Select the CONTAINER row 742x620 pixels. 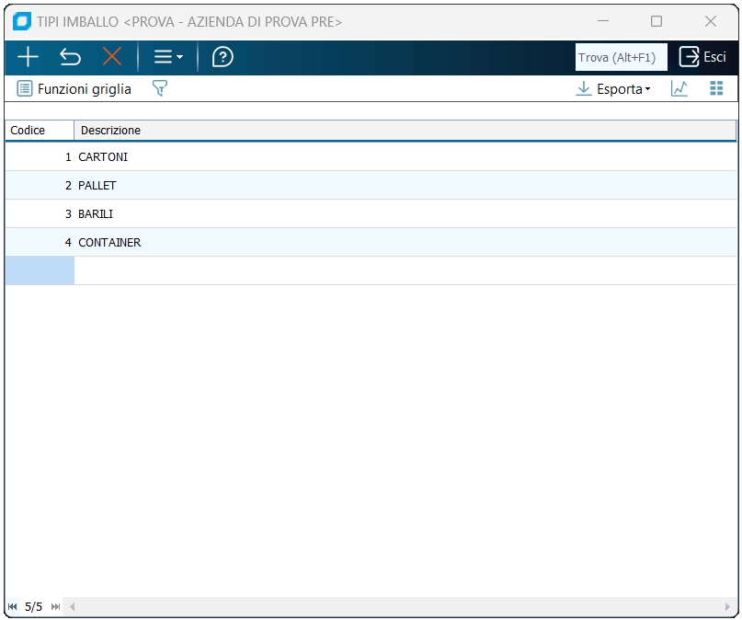point(371,242)
